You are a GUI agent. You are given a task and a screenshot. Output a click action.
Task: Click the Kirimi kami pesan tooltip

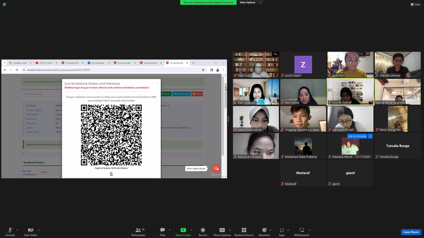click(196, 169)
